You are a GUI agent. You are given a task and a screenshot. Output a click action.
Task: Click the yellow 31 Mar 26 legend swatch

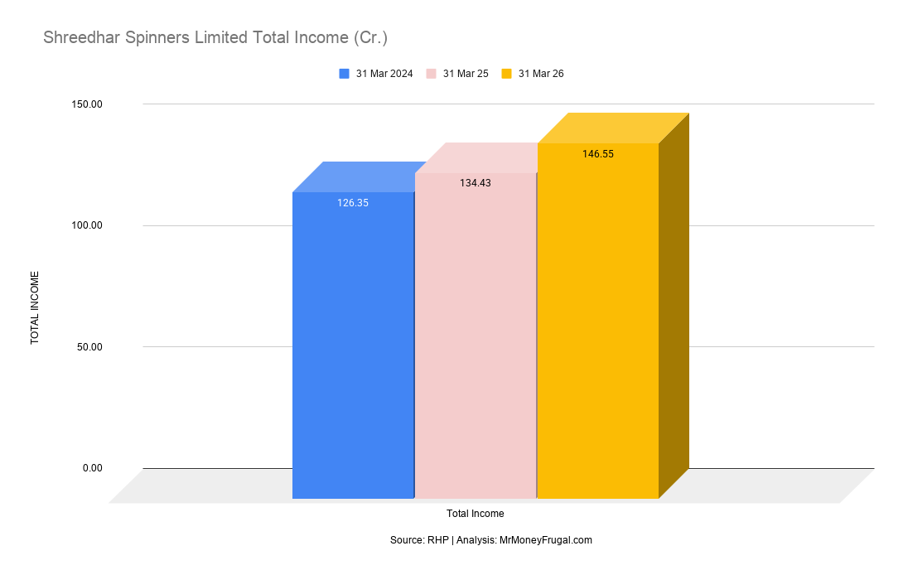507,74
